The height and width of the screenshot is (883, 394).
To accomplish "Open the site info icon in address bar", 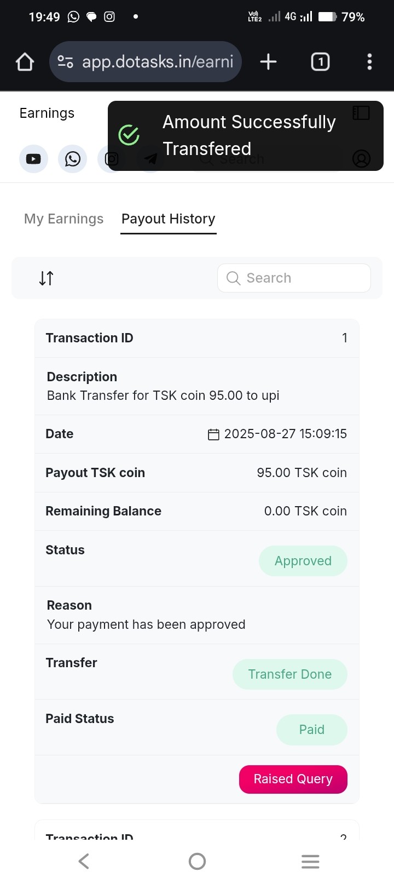I will click(x=66, y=62).
